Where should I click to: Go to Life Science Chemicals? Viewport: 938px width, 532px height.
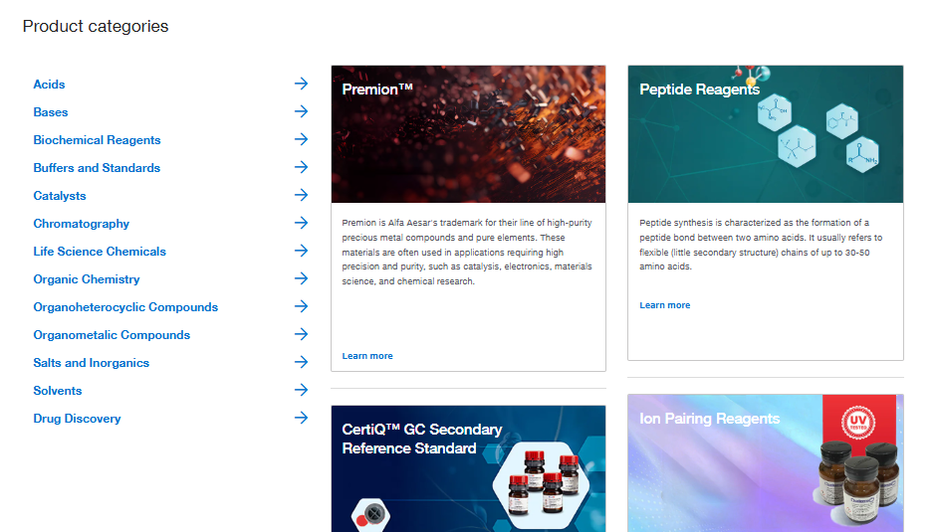100,252
